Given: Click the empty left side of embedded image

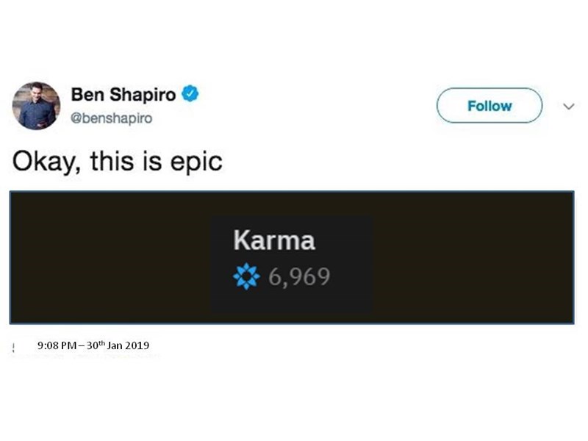Looking at the screenshot, I should (110, 257).
